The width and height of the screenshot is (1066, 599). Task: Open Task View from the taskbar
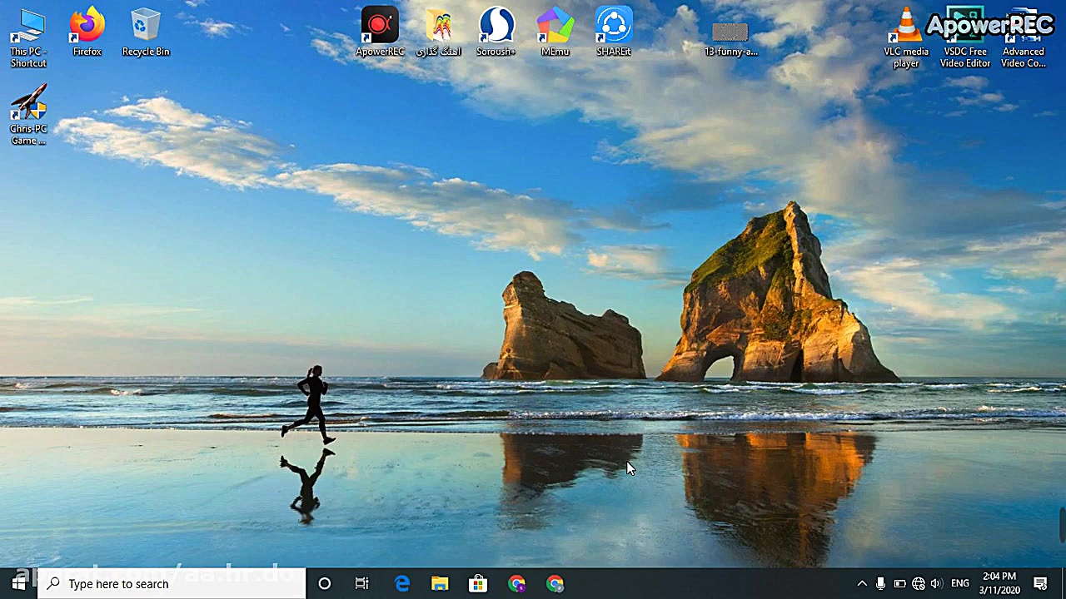tap(361, 584)
